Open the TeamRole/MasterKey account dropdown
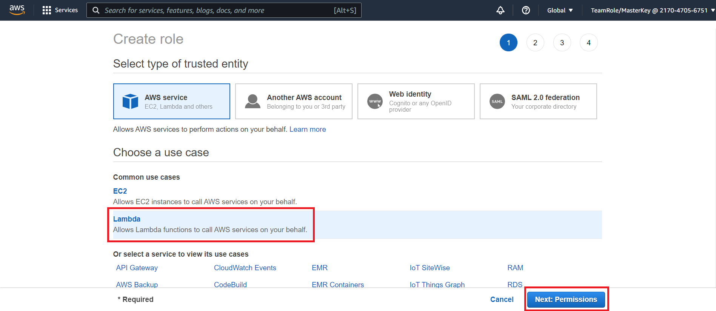The width and height of the screenshot is (716, 311). [653, 10]
